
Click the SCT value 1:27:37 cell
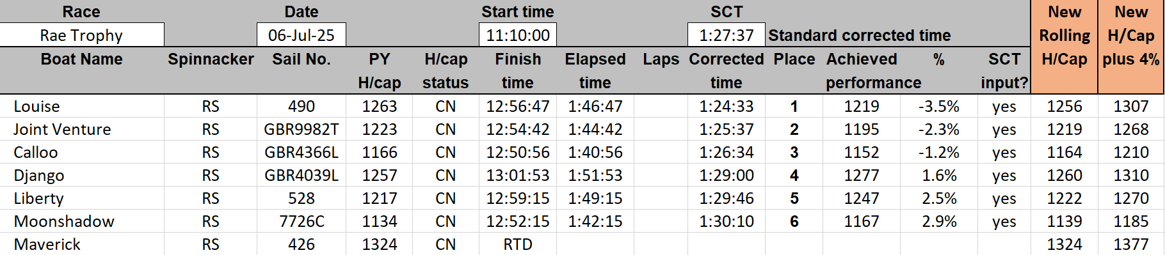click(x=727, y=35)
